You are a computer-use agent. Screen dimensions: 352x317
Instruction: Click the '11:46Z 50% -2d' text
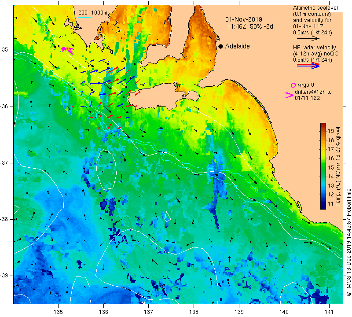[250, 26]
